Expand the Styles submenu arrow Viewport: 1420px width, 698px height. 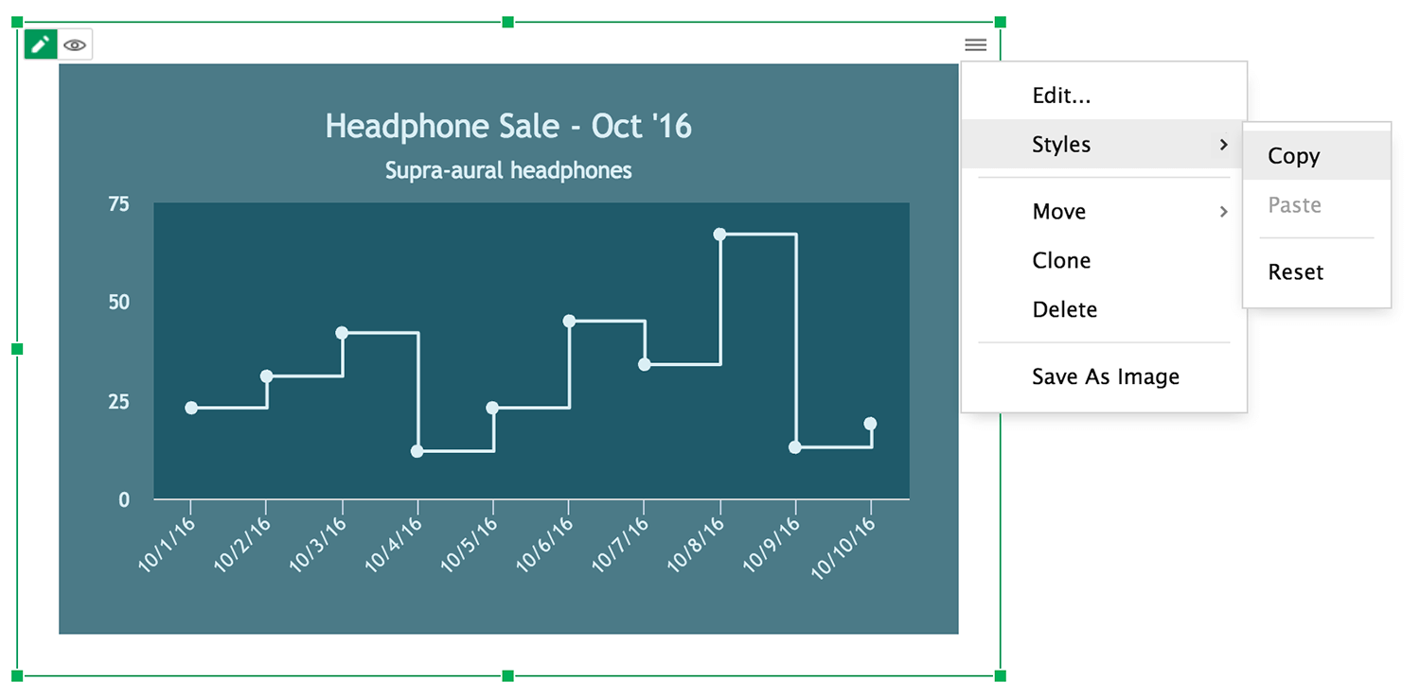[x=1223, y=145]
